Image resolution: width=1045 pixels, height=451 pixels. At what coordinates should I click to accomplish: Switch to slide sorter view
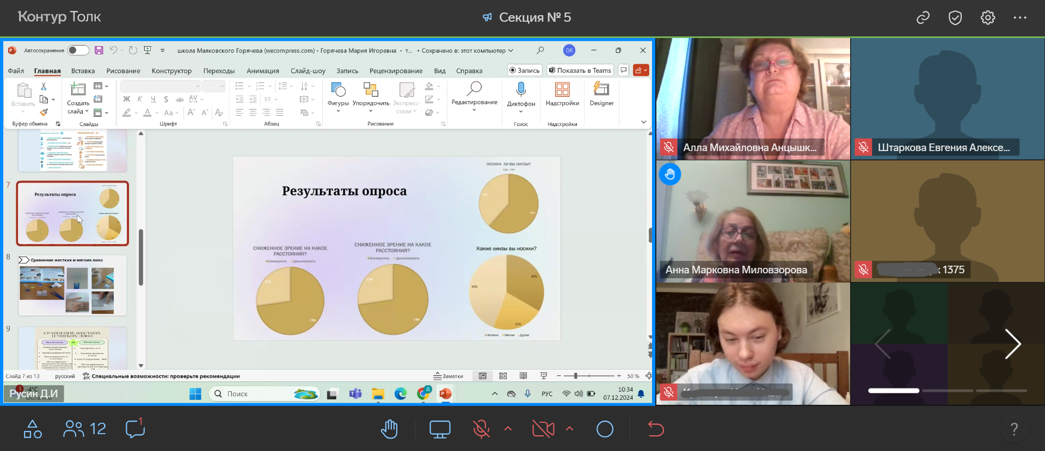(503, 376)
